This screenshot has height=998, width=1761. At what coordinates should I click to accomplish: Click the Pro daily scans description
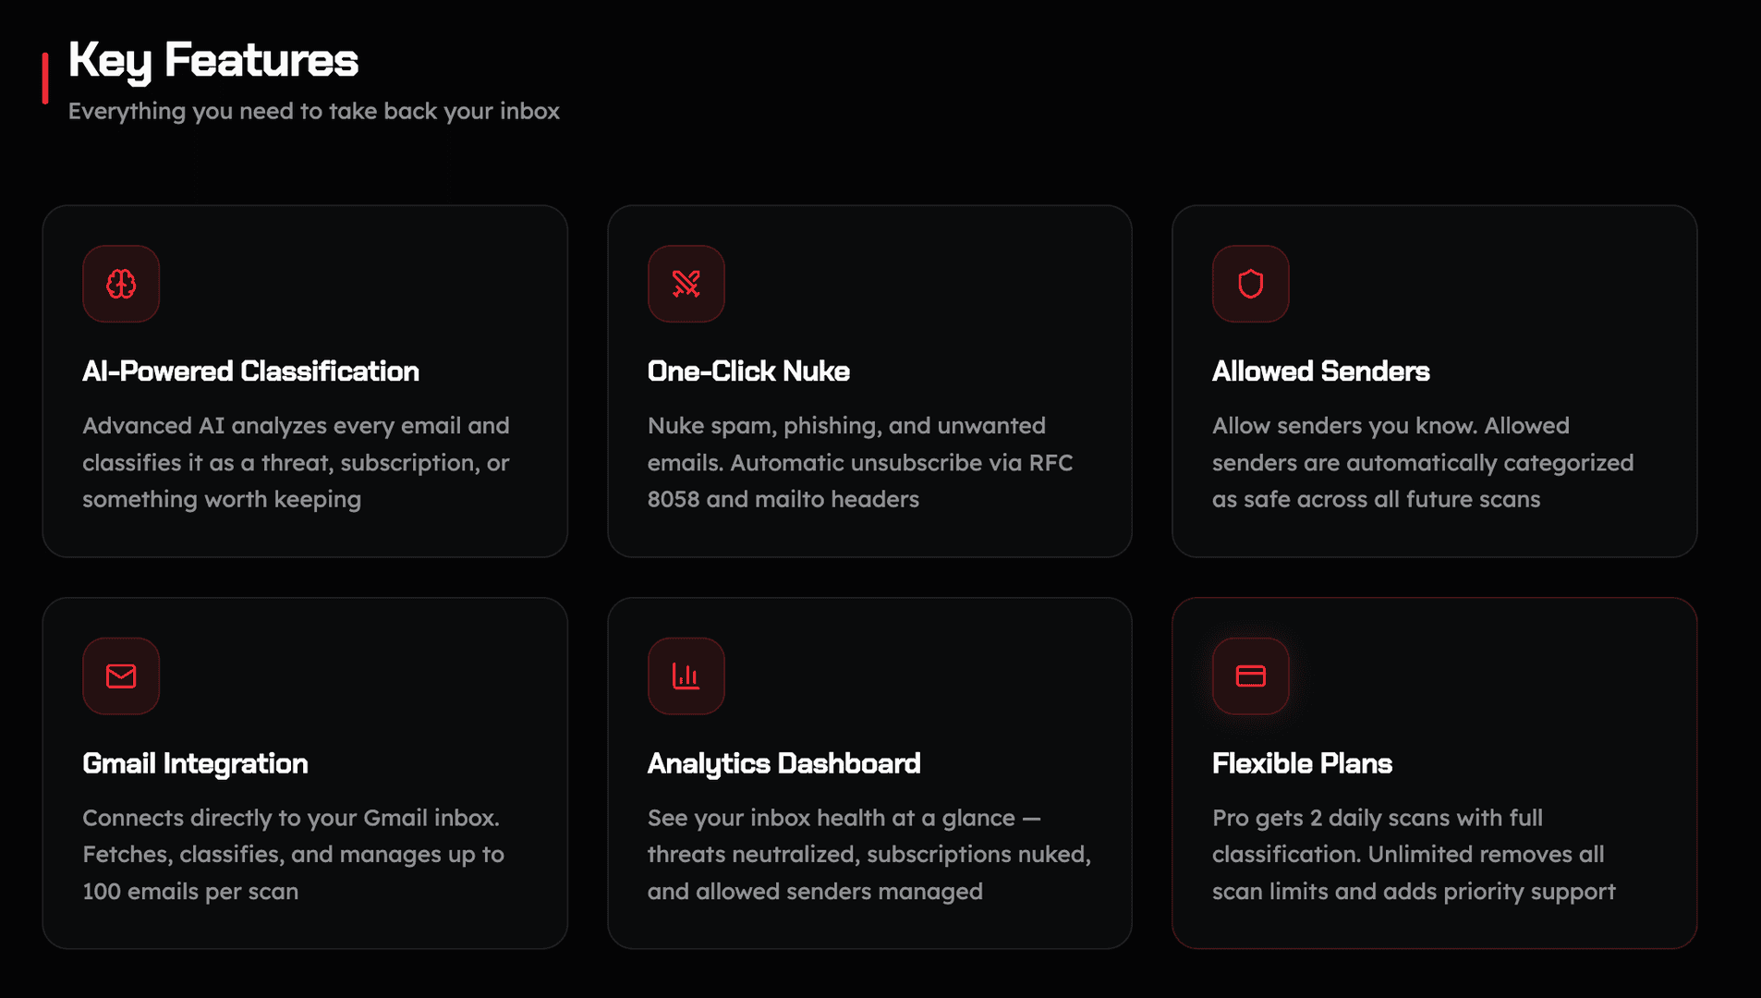pyautogui.click(x=1414, y=855)
